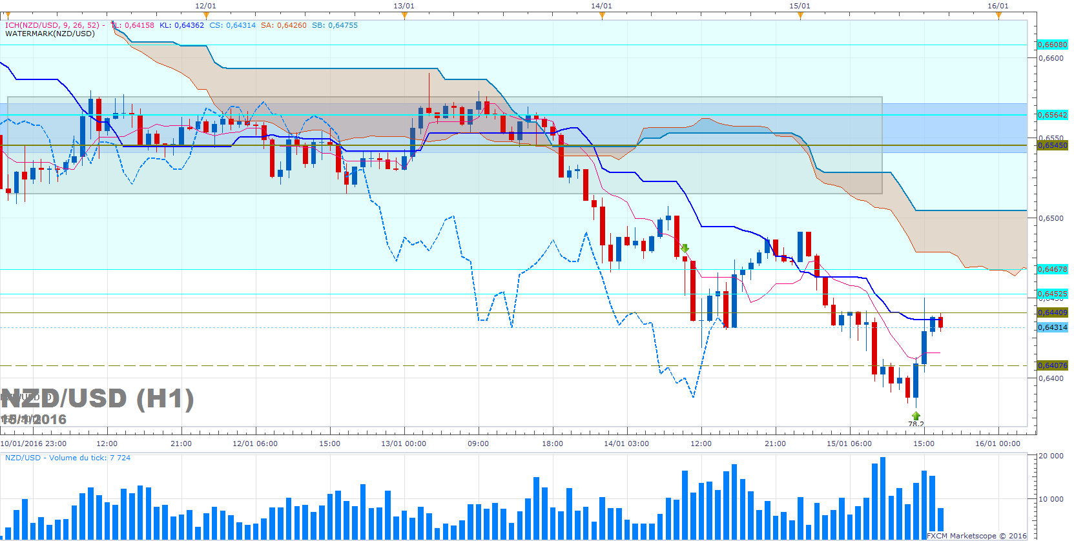Select the orange day marker under 13/01
Screen dimensions: 1074x541
pos(404,15)
